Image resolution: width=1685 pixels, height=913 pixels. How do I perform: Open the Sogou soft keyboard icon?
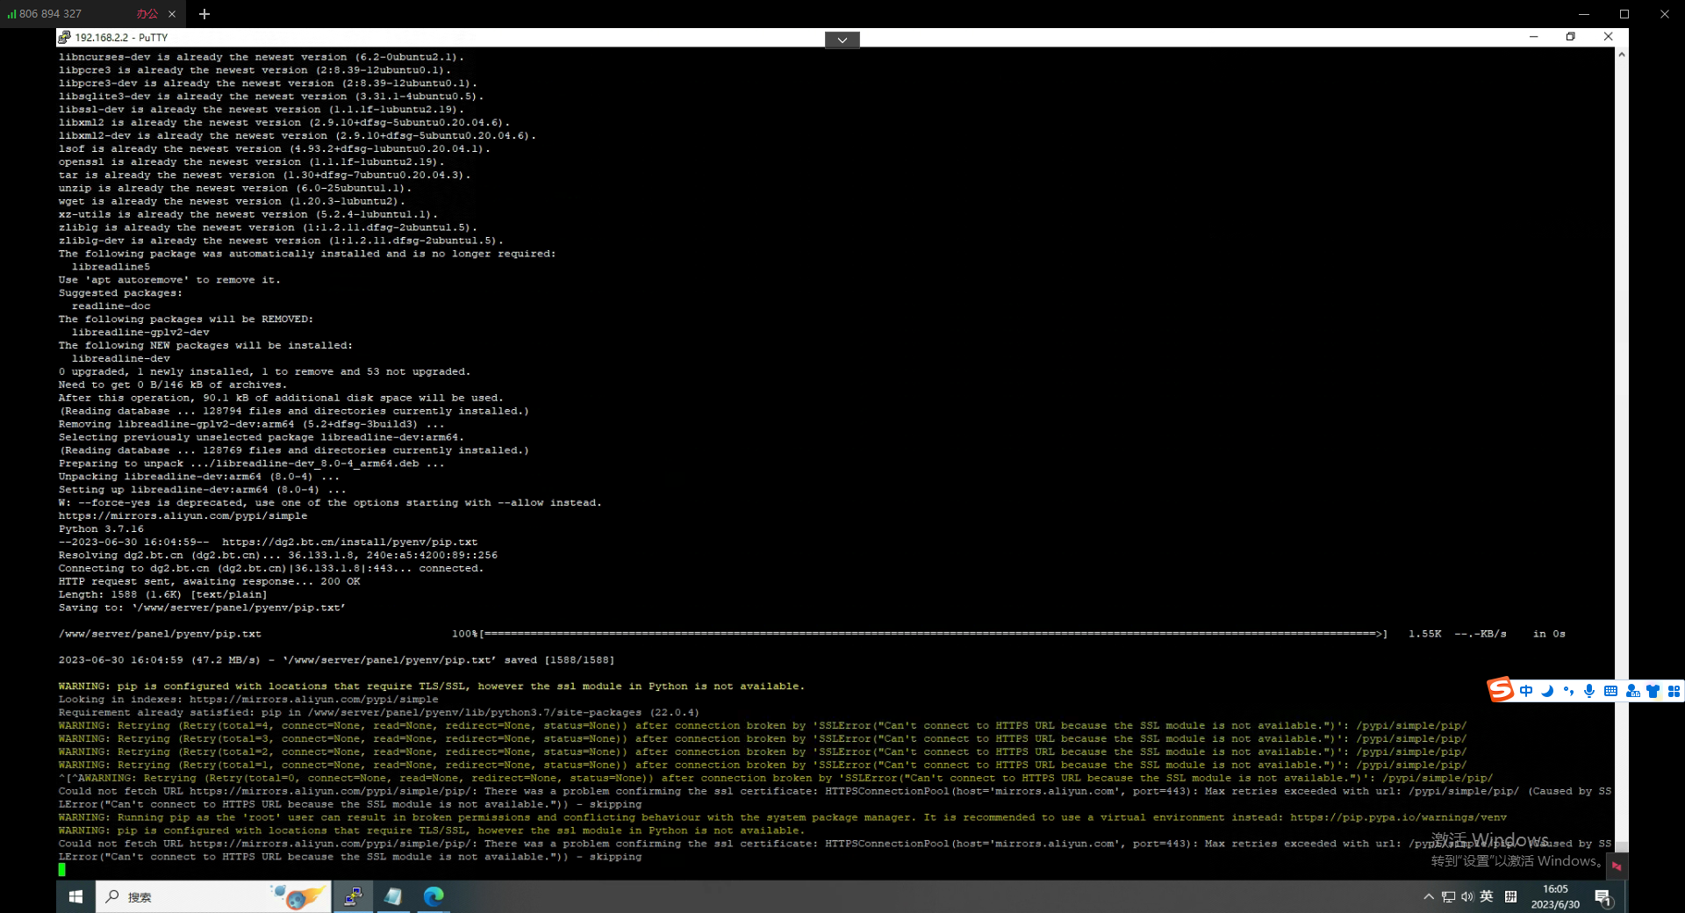[x=1610, y=692]
